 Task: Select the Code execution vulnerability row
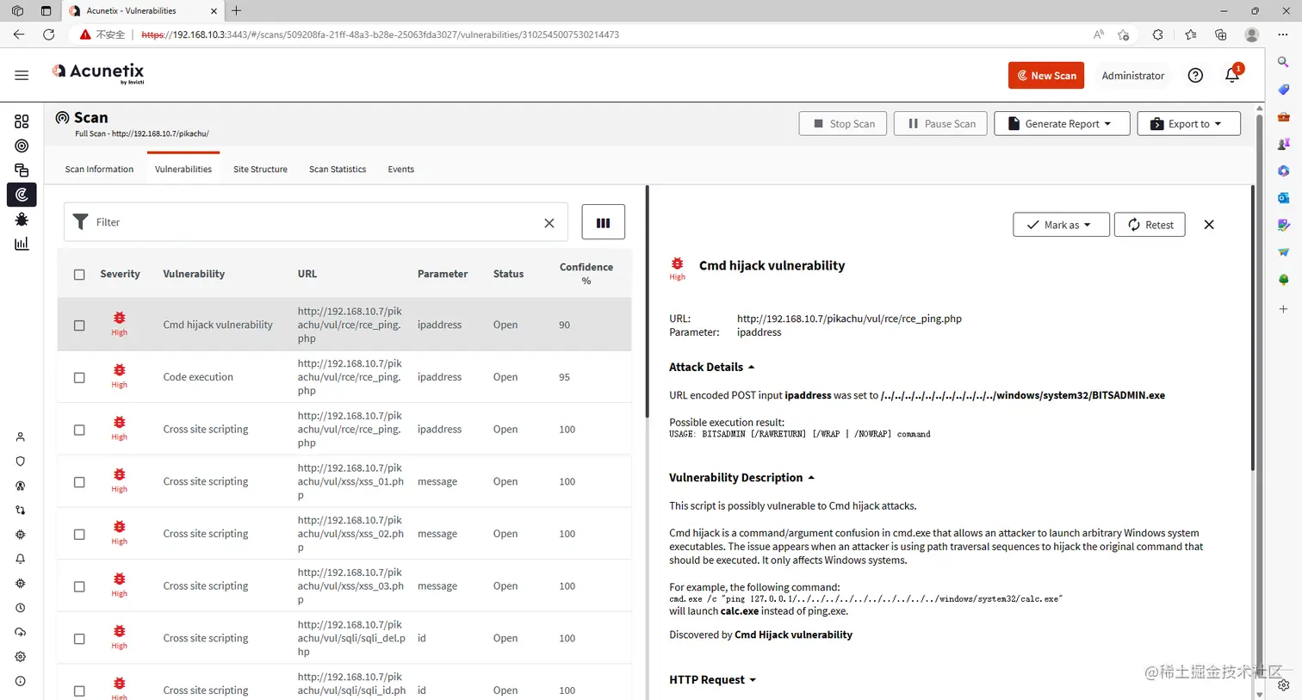point(344,377)
